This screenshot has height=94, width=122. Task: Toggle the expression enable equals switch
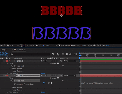(x=44, y=83)
